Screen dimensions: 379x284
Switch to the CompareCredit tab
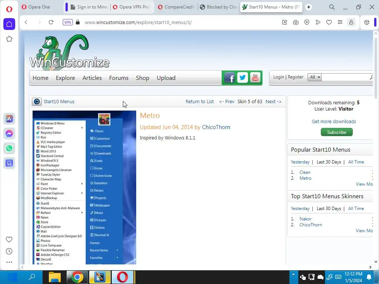tap(177, 7)
